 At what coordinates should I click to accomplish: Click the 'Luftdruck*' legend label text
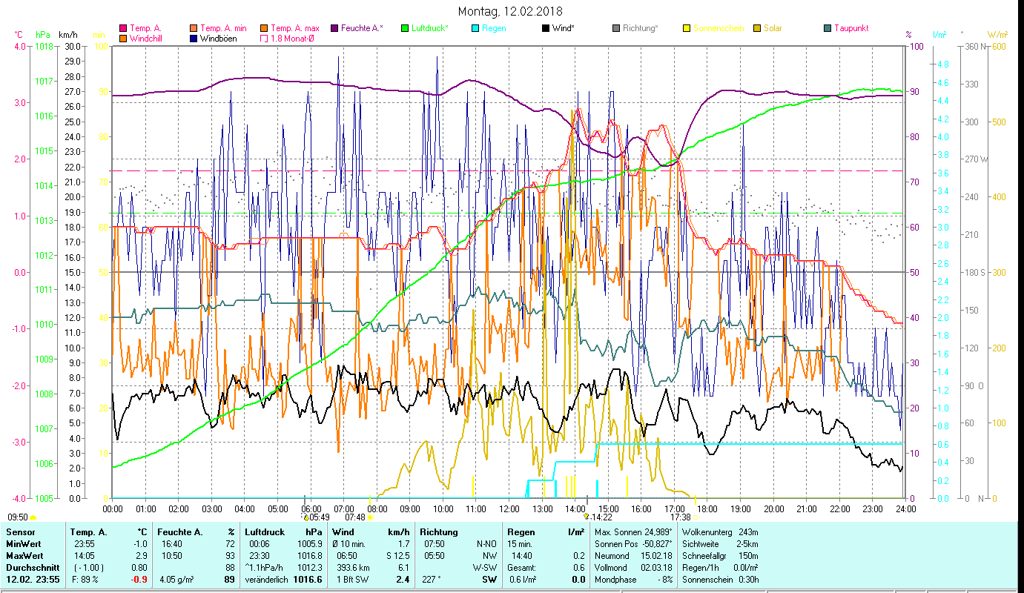click(430, 29)
